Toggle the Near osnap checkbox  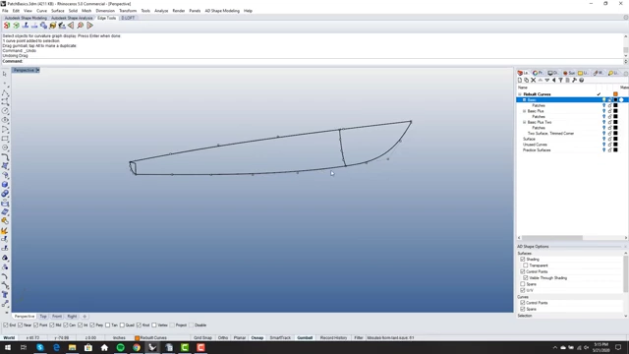20,325
